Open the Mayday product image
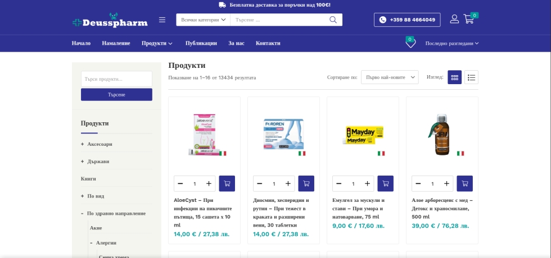Viewport: 551px width, 258px height. (x=363, y=136)
